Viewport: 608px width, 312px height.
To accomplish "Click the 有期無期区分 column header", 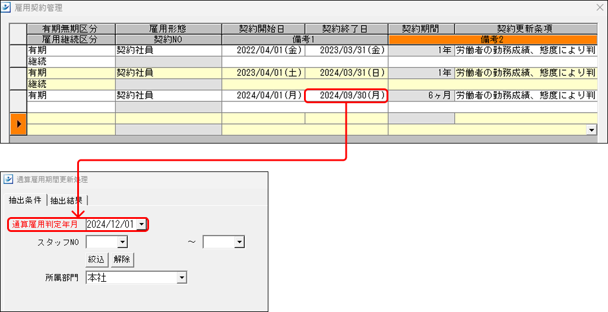I will click(71, 29).
